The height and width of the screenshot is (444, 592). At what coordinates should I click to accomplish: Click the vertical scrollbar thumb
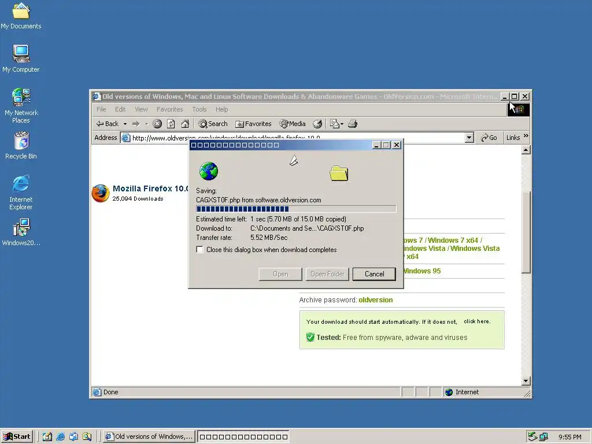click(x=526, y=232)
